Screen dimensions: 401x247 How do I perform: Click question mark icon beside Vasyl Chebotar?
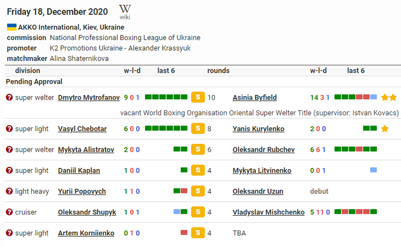(x=9, y=129)
